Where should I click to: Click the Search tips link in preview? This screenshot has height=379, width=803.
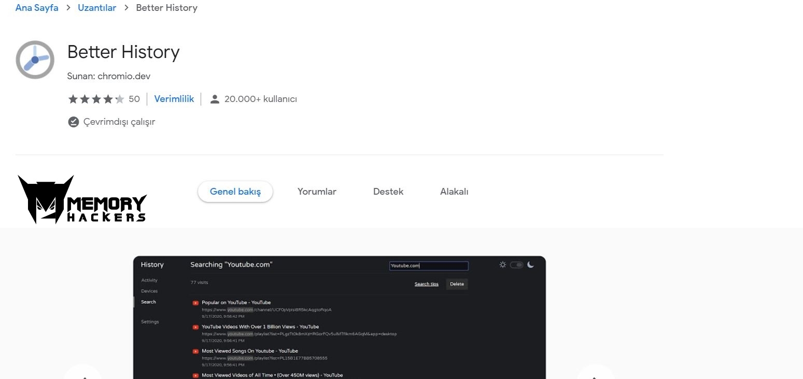427,284
